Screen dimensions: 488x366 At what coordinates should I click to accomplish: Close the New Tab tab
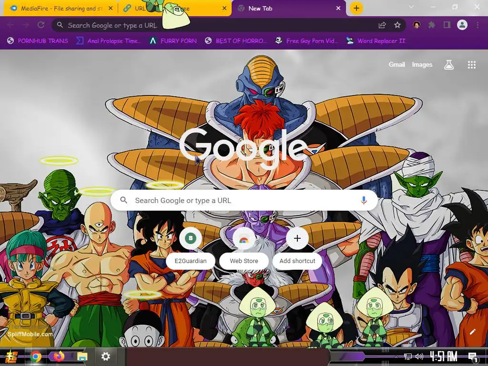(338, 9)
